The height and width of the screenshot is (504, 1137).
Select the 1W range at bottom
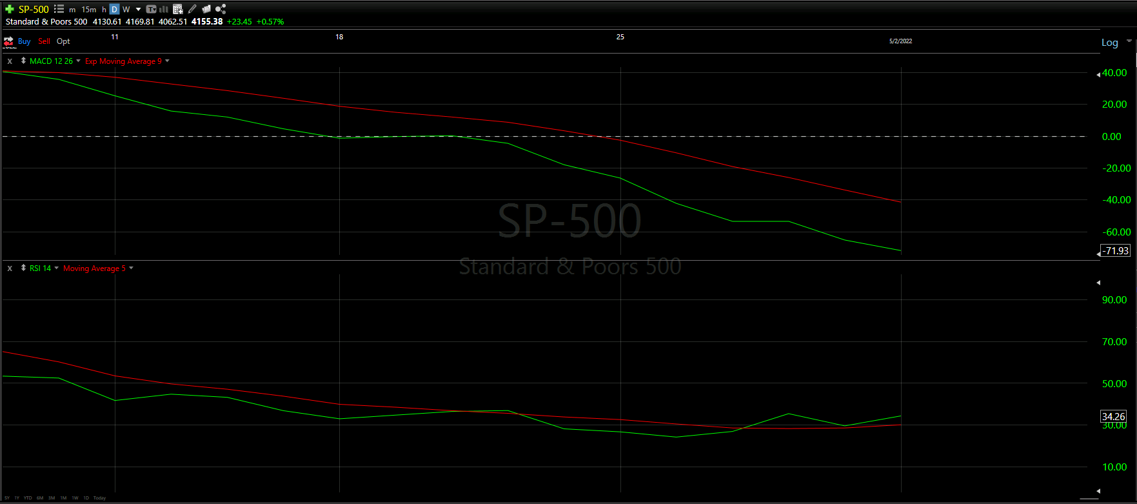[x=75, y=498]
